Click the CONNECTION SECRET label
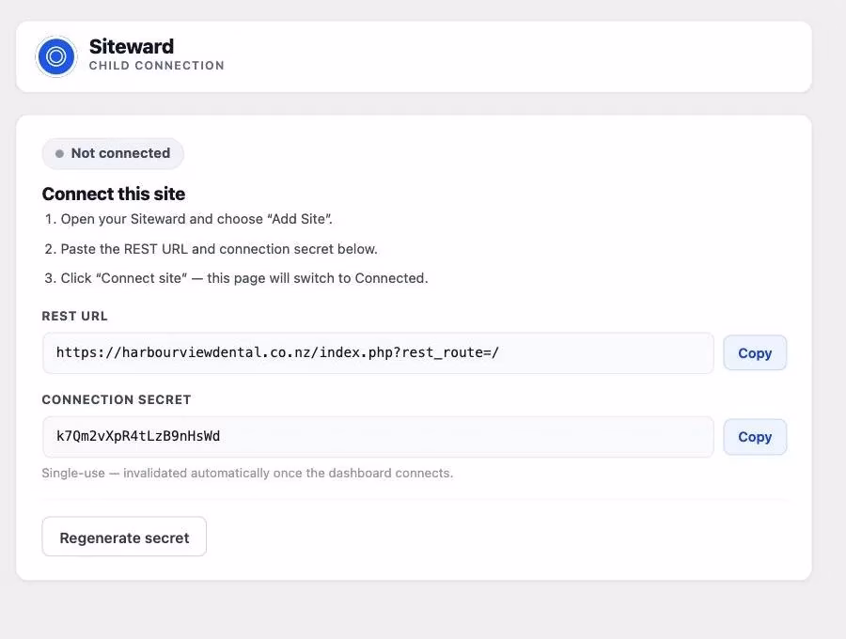This screenshot has height=639, width=846. tap(117, 399)
